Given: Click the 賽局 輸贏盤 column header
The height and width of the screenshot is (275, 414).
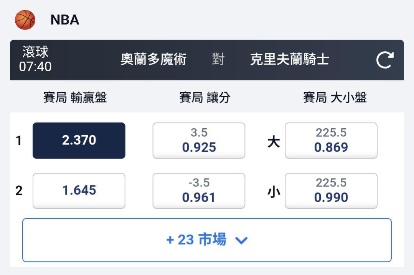Looking at the screenshot, I should [75, 98].
